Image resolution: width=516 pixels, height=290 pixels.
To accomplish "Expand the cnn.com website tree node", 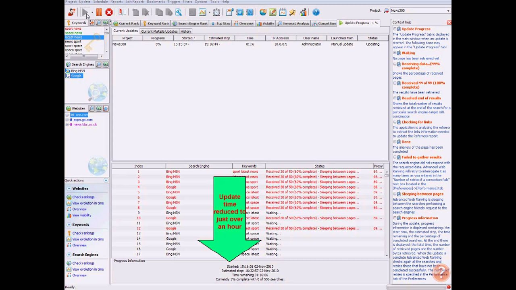I will point(67,115).
